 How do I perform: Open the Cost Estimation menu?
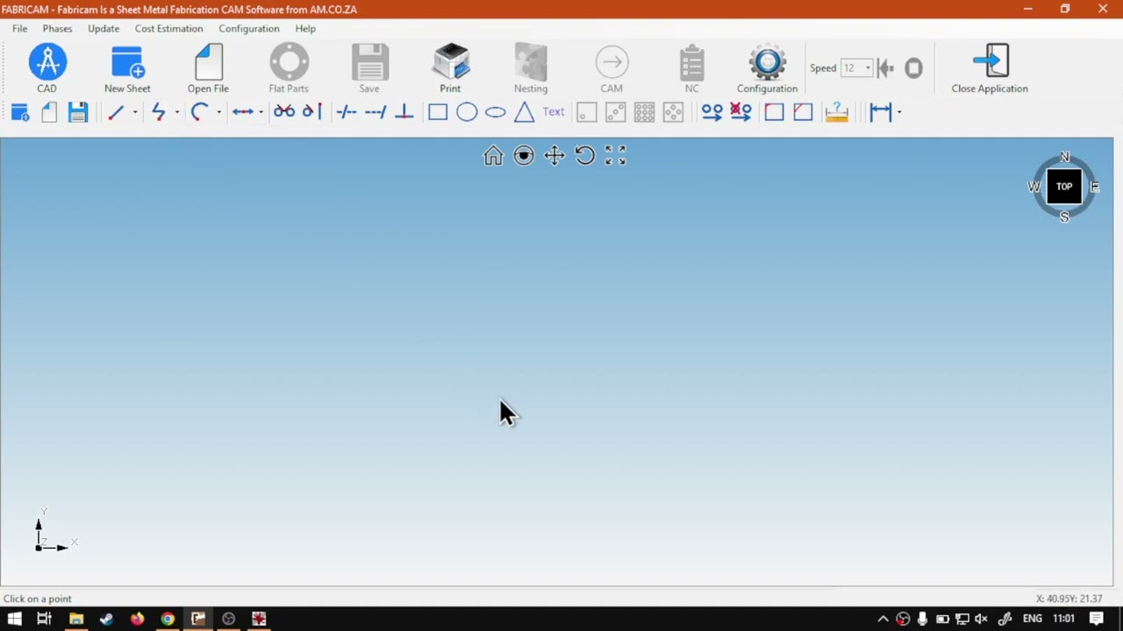(x=168, y=28)
